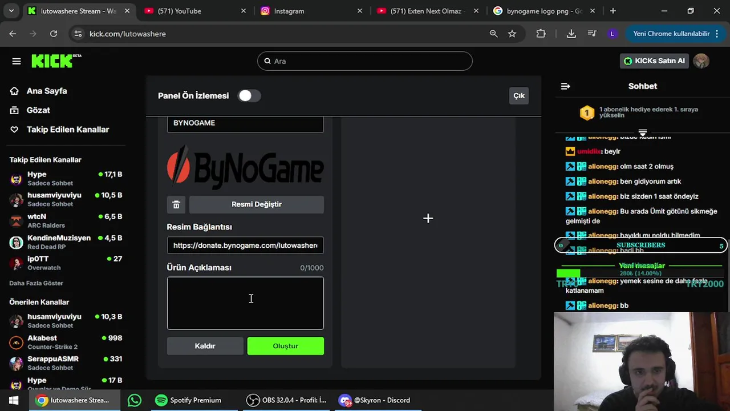Click the search magnifier icon in Ara box
This screenshot has width=730, height=411.
[267, 61]
